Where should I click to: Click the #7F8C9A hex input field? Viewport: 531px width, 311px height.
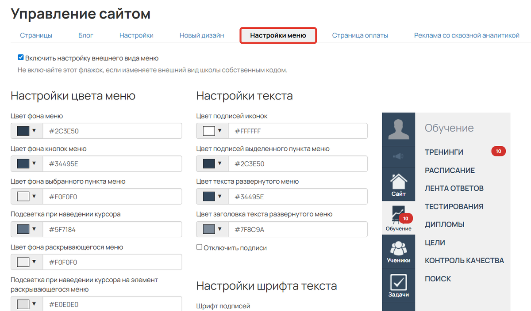tap(298, 229)
